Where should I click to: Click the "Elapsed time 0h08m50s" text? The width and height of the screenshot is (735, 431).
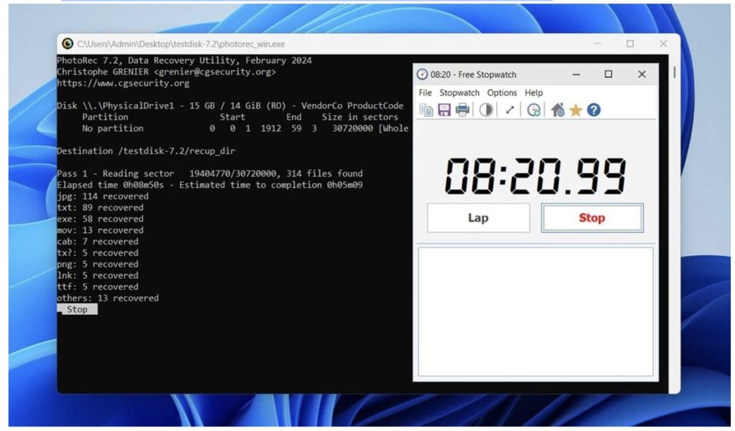111,185
